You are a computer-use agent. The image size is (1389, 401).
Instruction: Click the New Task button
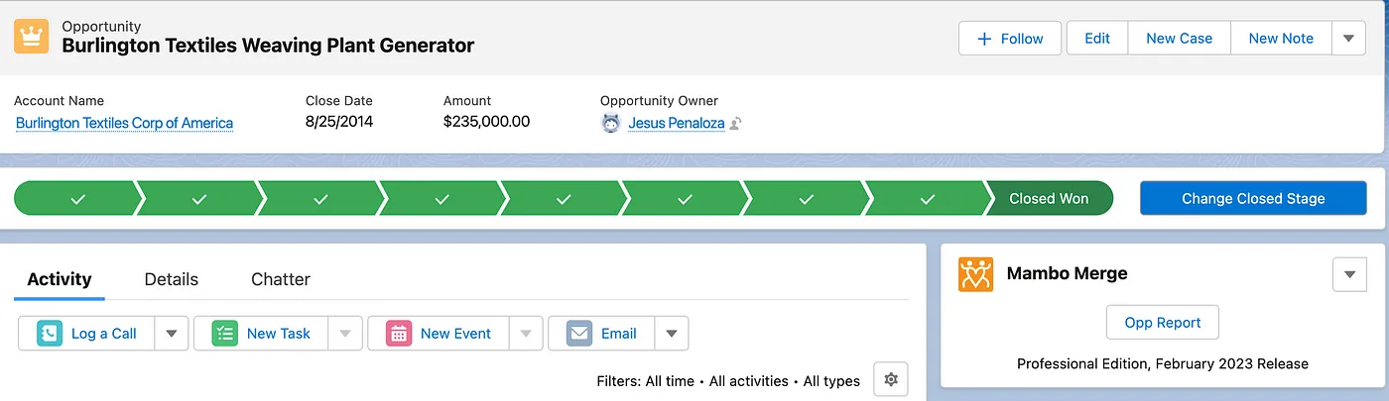(x=261, y=334)
